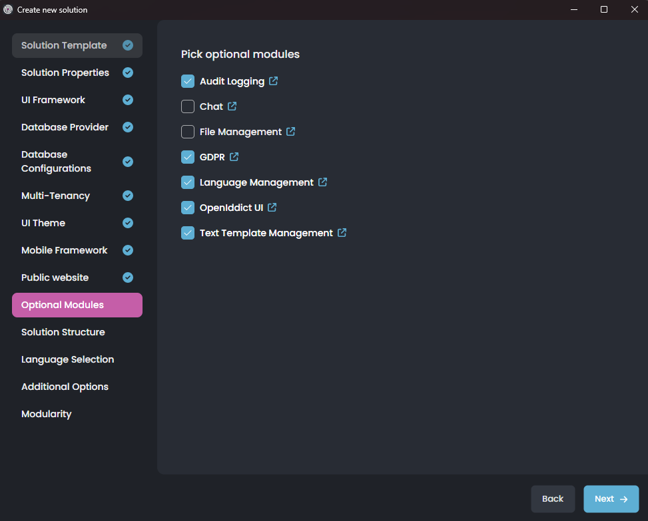Viewport: 648px width, 521px height.
Task: Open the Audit Logging documentation link icon
Action: pos(274,81)
